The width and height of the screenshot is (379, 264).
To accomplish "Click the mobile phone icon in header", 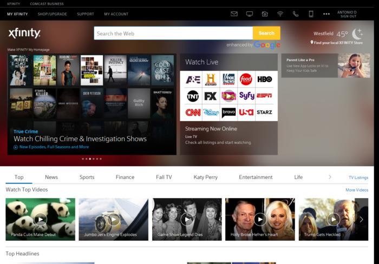I will click(x=311, y=14).
